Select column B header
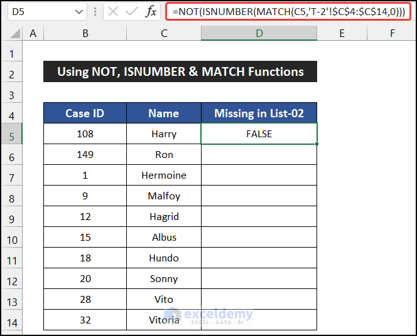This screenshot has width=417, height=336. tap(85, 33)
